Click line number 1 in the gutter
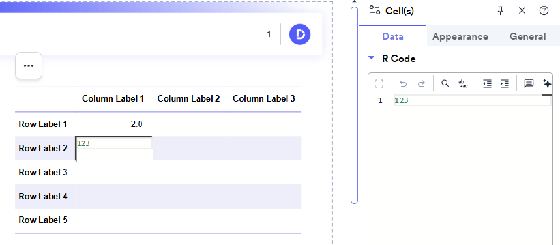Screen dimensions: 560x245 [x=380, y=101]
